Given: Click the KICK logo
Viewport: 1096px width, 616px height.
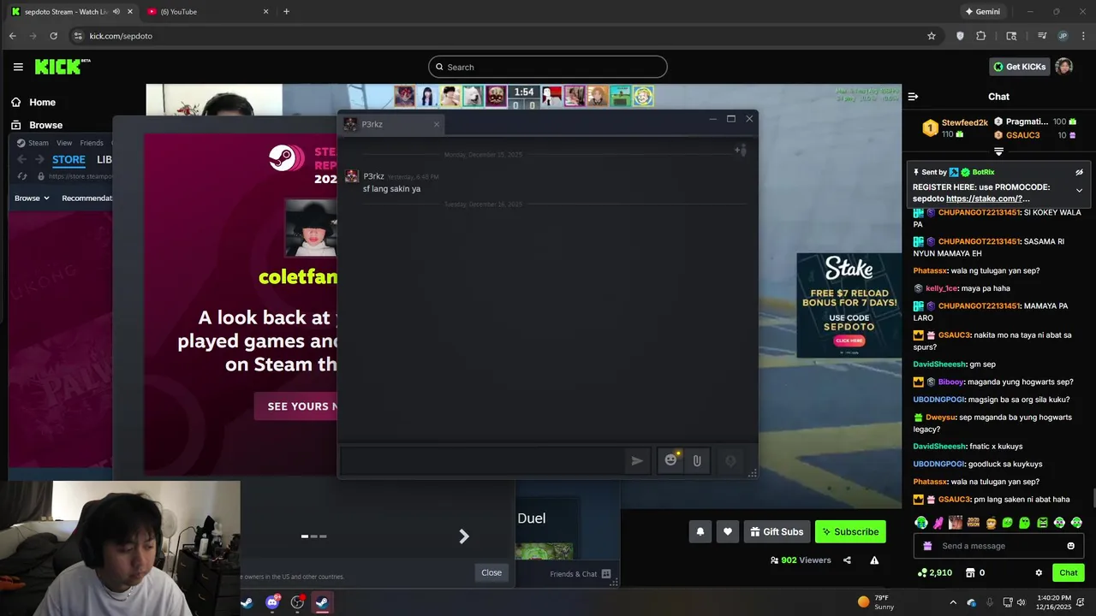Looking at the screenshot, I should point(63,67).
